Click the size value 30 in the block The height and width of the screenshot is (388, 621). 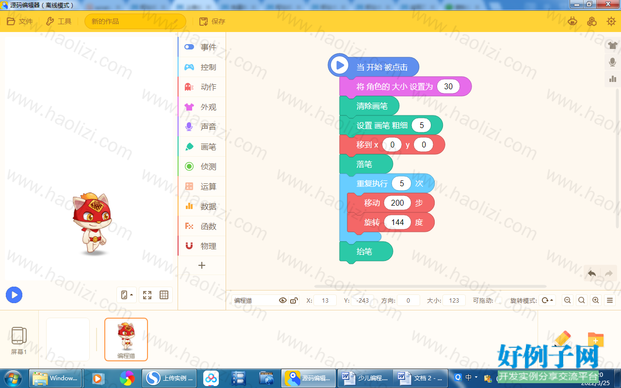point(448,86)
